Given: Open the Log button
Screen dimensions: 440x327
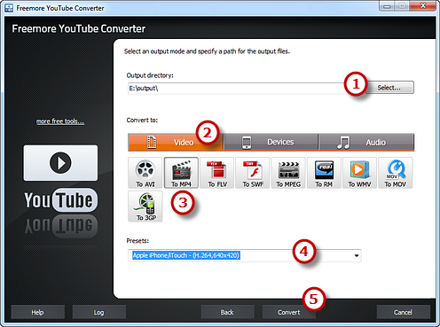Looking at the screenshot, I should point(98,313).
